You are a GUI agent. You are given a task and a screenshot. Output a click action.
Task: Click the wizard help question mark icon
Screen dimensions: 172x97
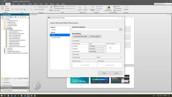click(118, 18)
